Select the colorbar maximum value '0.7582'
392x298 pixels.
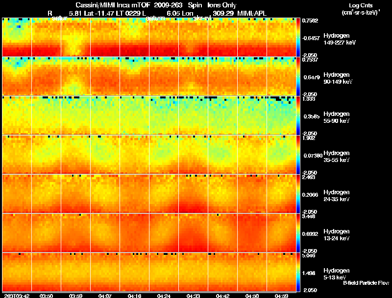[x=310, y=21]
